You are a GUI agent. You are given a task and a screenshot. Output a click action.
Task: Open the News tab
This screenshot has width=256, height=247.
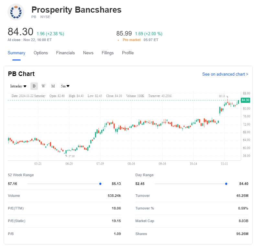88,53
